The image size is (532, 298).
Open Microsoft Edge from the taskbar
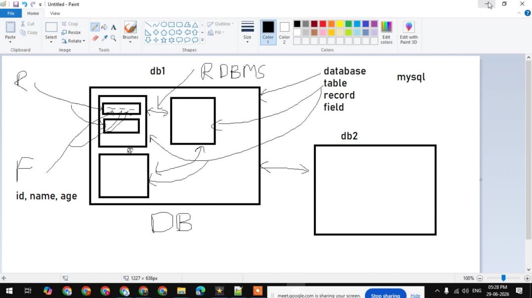pyautogui.click(x=200, y=291)
